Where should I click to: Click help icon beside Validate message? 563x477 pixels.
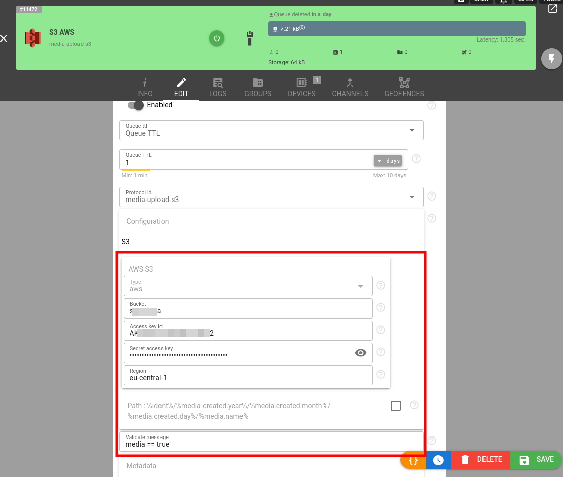coord(432,441)
